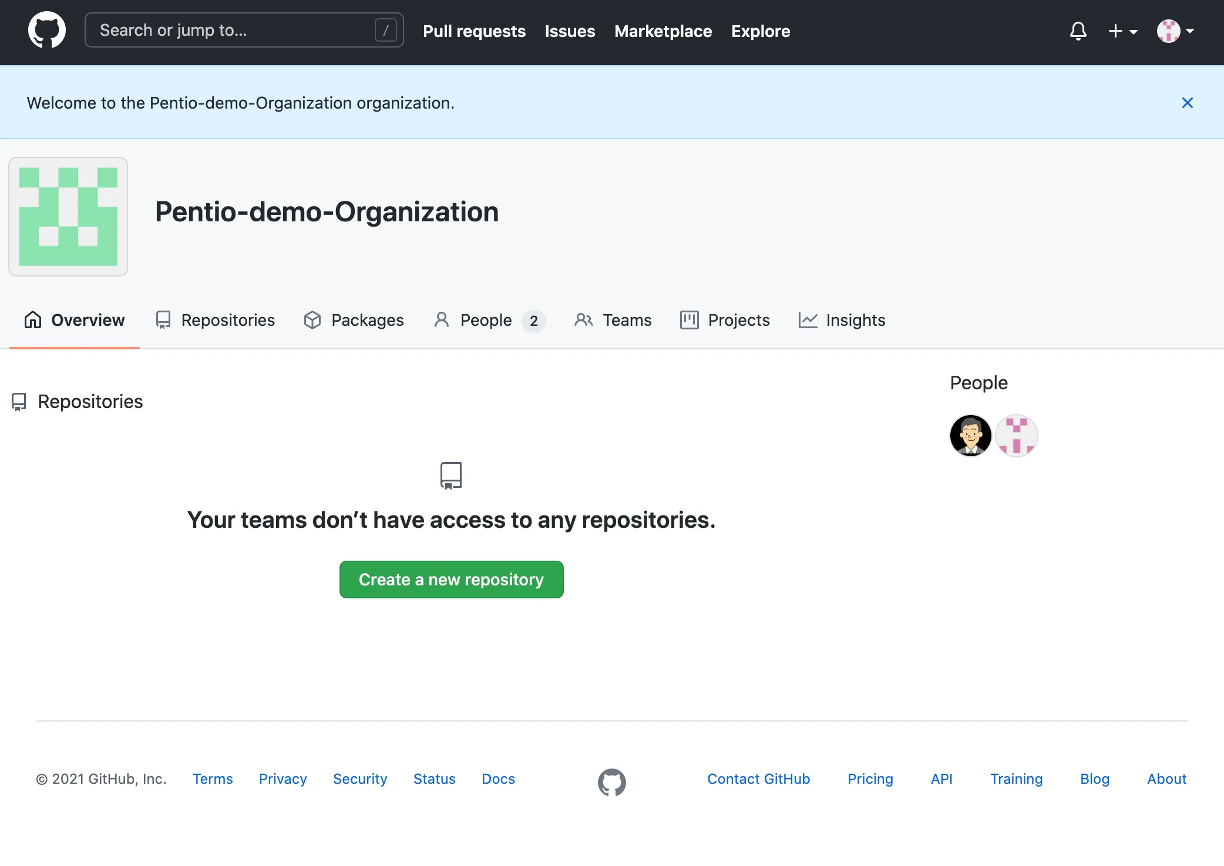Dismiss the welcome banner with X
The image size is (1224, 866).
pos(1187,103)
